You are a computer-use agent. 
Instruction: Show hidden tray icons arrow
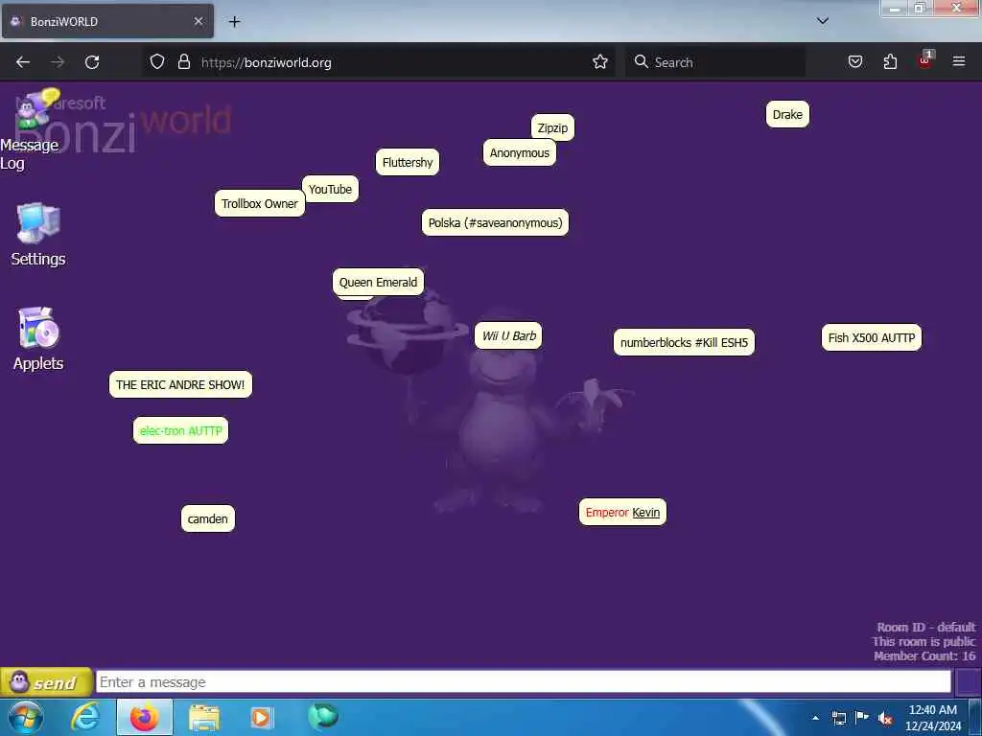tap(815, 718)
